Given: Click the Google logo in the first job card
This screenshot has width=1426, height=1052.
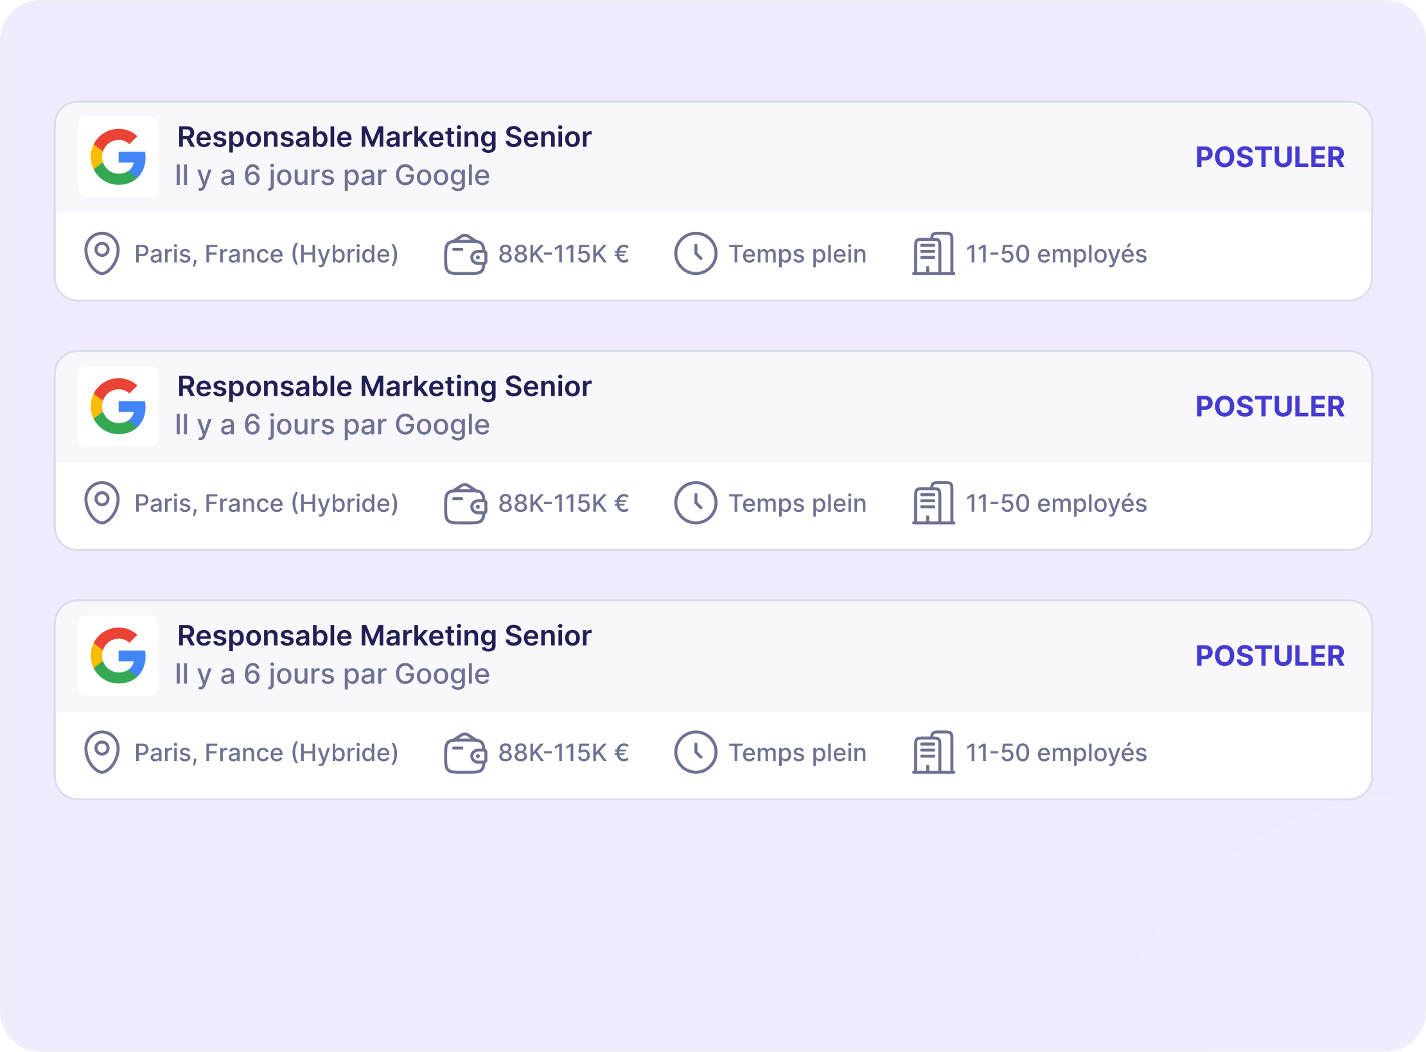Looking at the screenshot, I should 118,157.
